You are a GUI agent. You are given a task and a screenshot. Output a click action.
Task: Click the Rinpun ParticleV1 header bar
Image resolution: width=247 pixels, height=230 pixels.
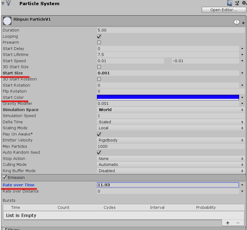click(123, 21)
